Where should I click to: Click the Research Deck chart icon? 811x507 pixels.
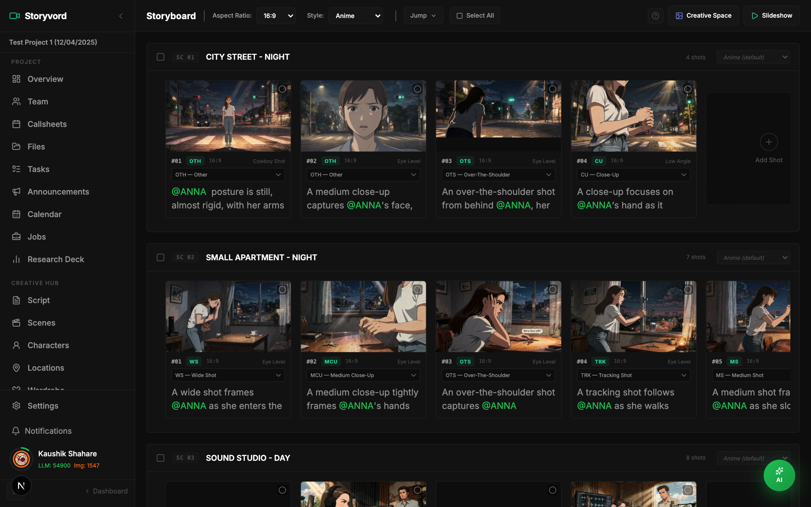pos(16,259)
